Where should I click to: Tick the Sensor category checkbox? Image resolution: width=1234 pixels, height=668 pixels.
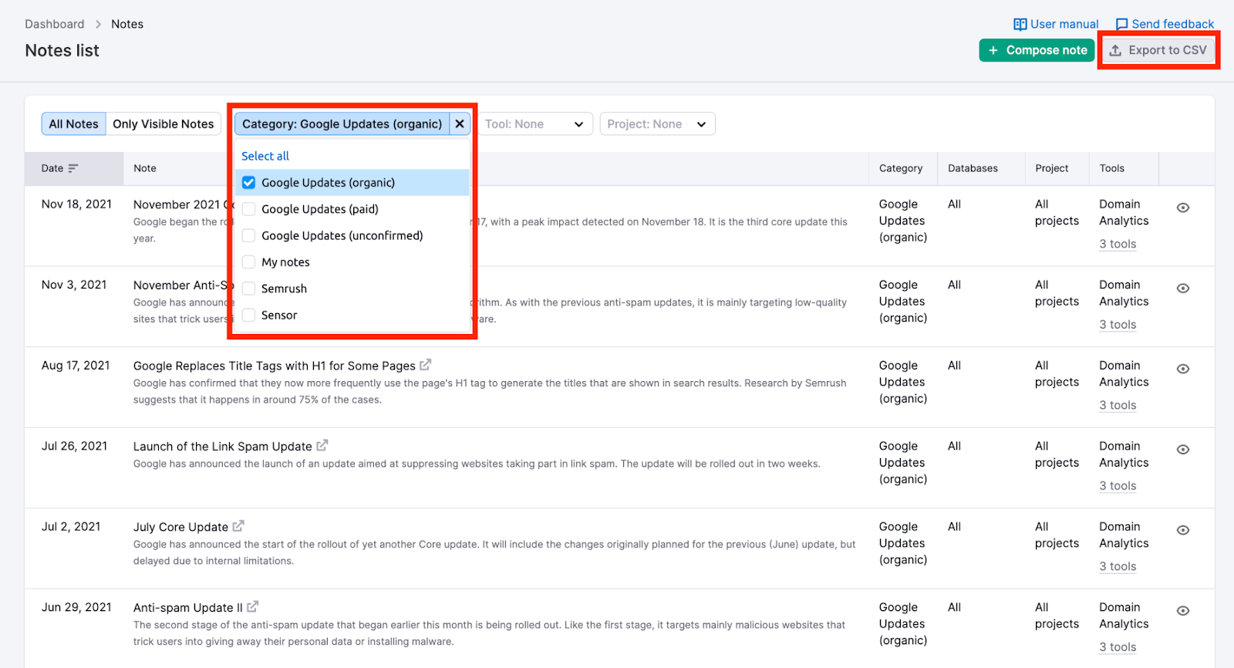pos(248,315)
